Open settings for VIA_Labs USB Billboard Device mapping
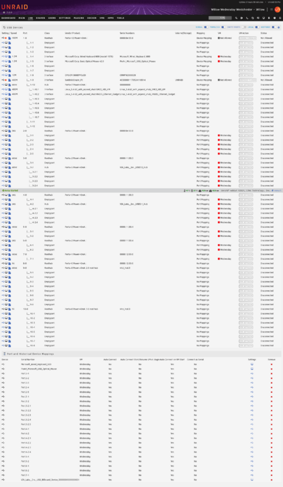 [252, 480]
